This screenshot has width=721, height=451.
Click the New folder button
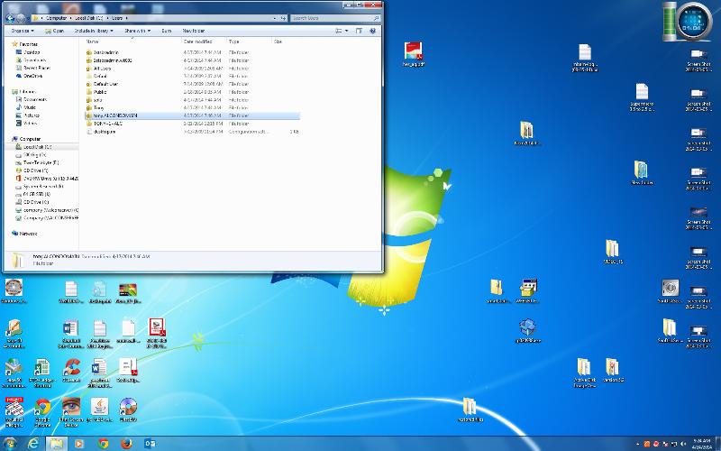[x=194, y=31]
